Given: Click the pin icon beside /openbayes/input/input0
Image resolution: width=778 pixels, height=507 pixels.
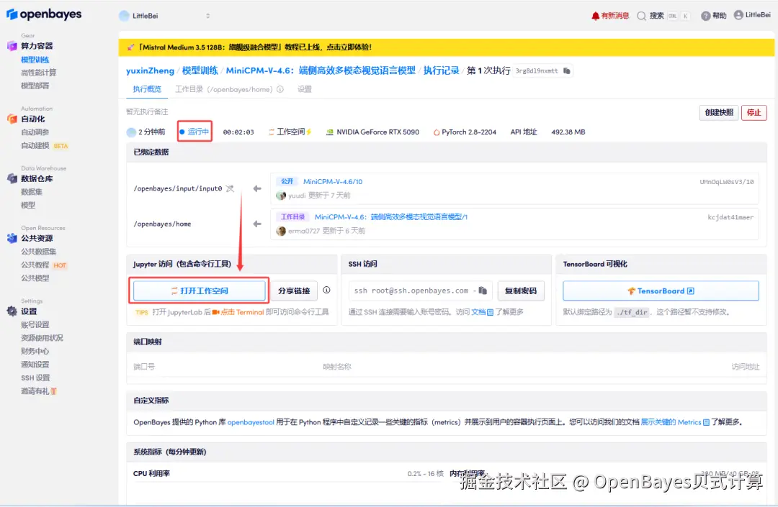Looking at the screenshot, I should [x=230, y=188].
